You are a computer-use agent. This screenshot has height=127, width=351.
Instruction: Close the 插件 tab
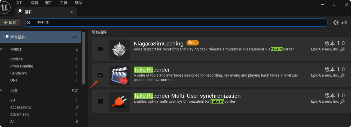(72, 12)
